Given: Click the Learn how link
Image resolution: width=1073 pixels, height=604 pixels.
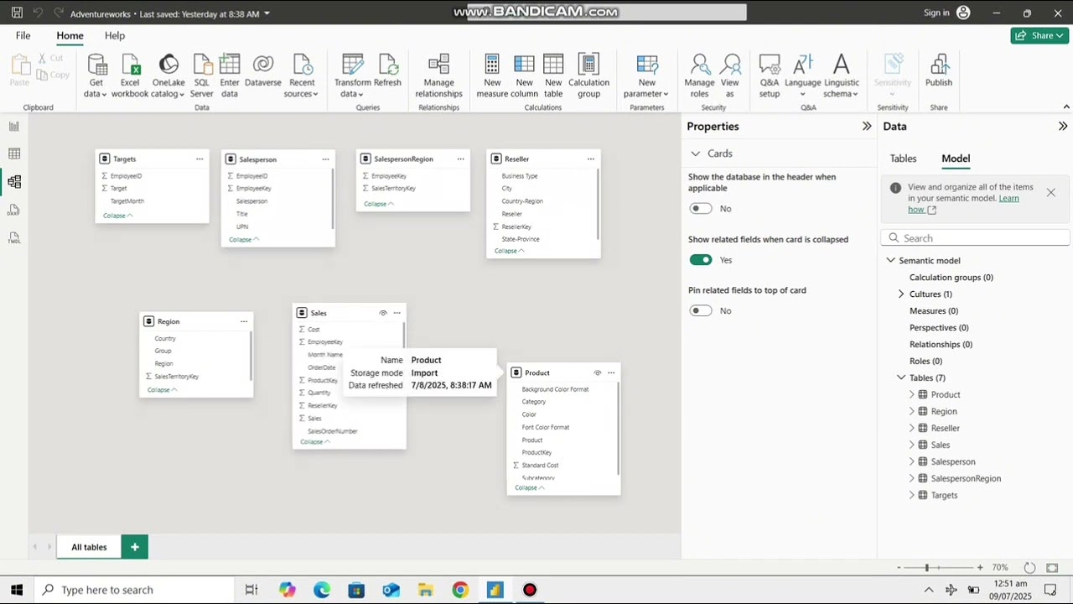Looking at the screenshot, I should click(x=964, y=204).
